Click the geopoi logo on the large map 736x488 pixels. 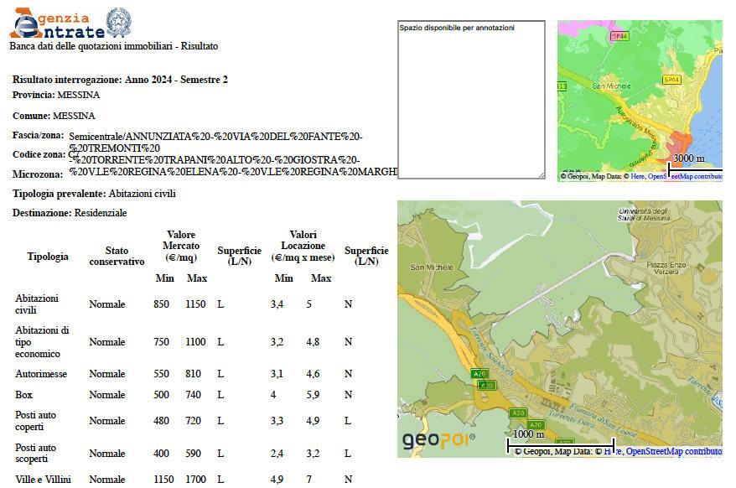coord(438,440)
